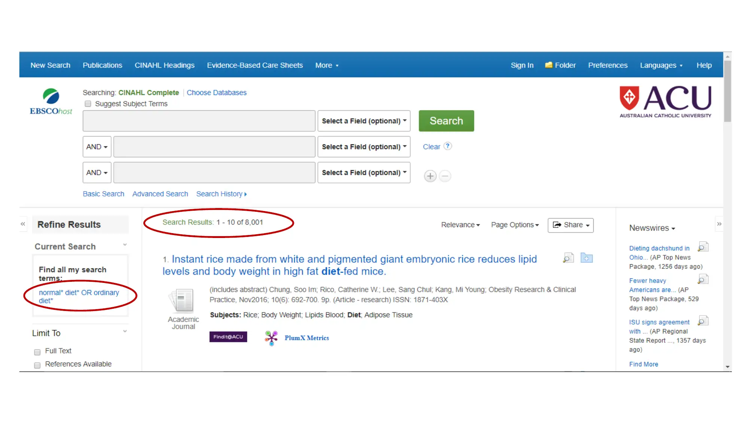
Task: Click the scrollbar up arrow
Action: coord(727,56)
